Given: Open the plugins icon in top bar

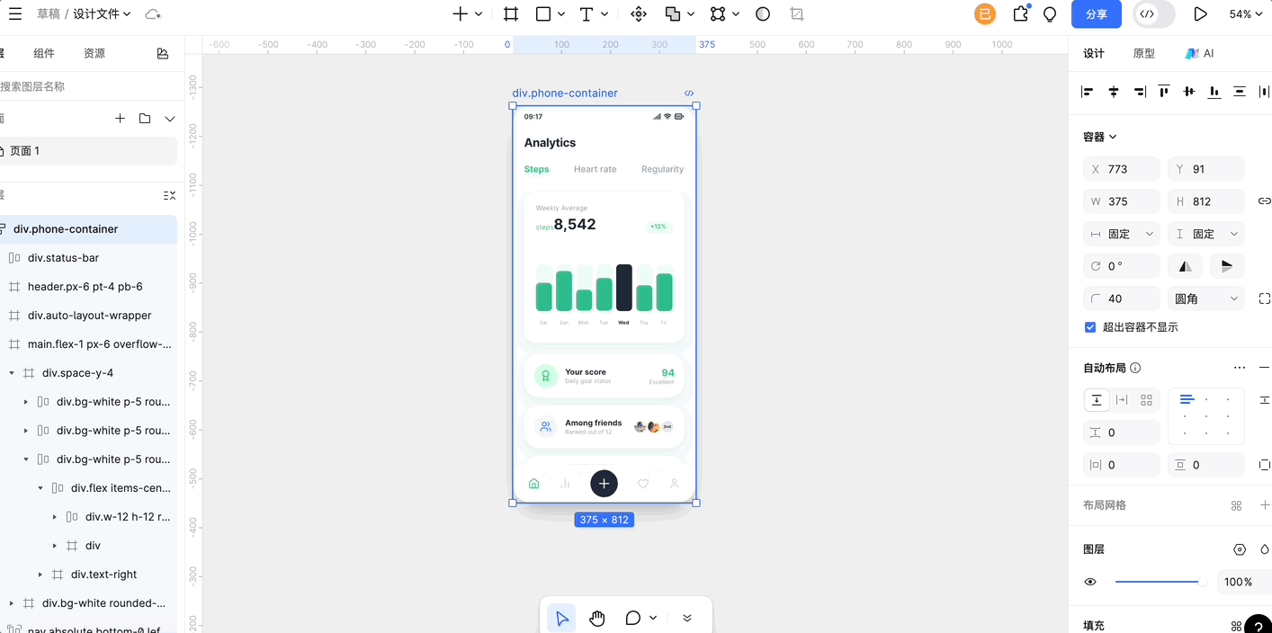Looking at the screenshot, I should [1021, 14].
